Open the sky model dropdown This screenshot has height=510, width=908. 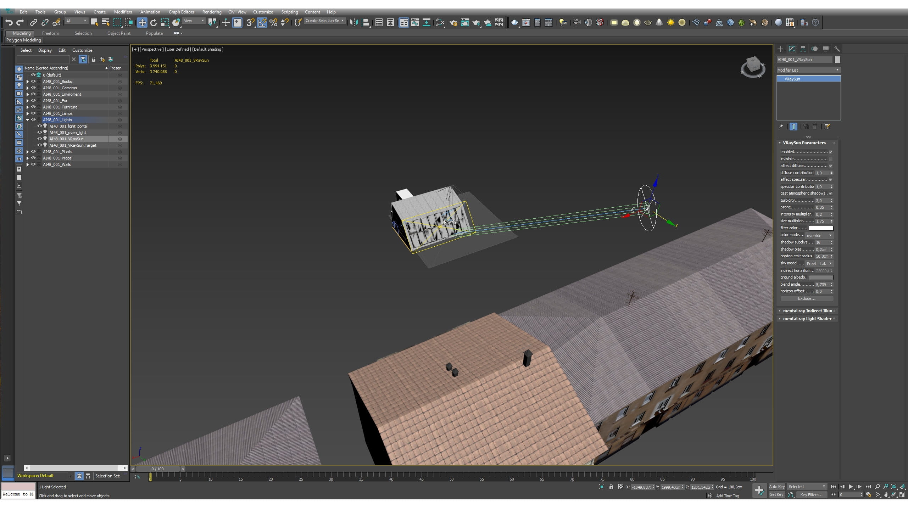point(819,264)
